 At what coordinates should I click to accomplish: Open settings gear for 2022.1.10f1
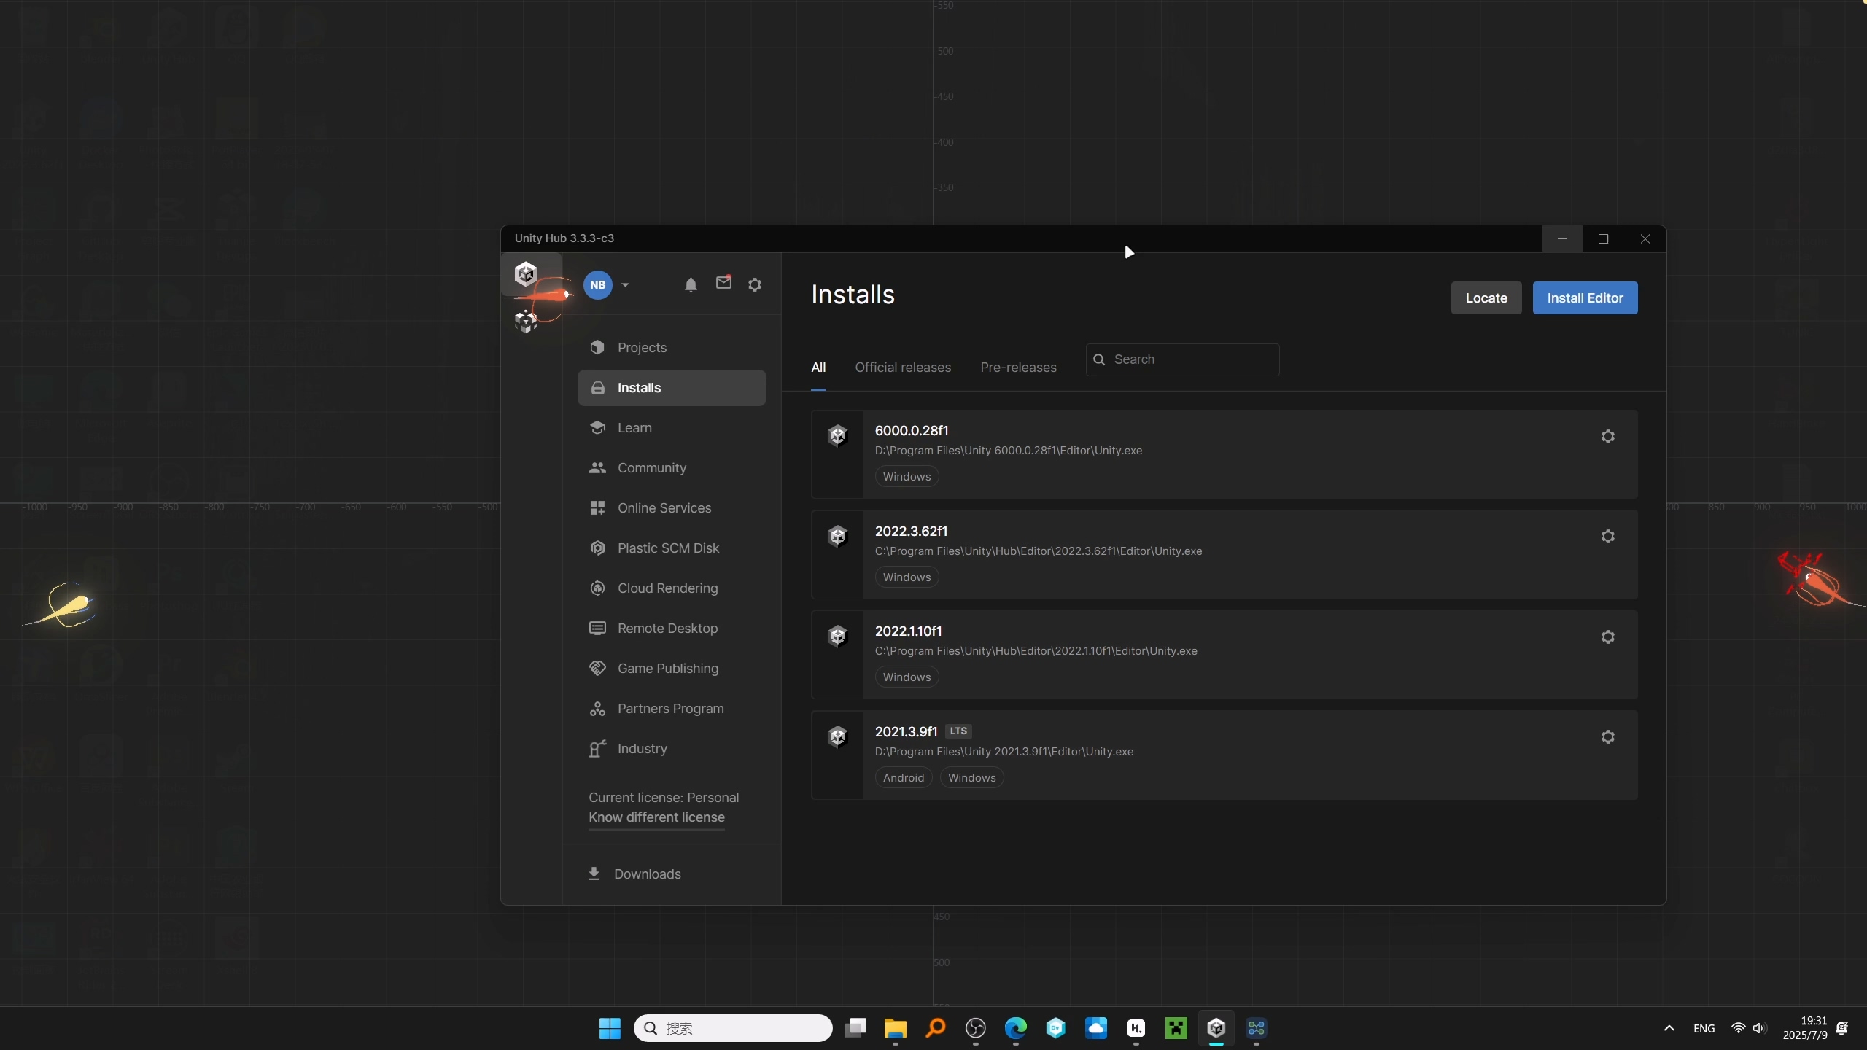[1607, 637]
